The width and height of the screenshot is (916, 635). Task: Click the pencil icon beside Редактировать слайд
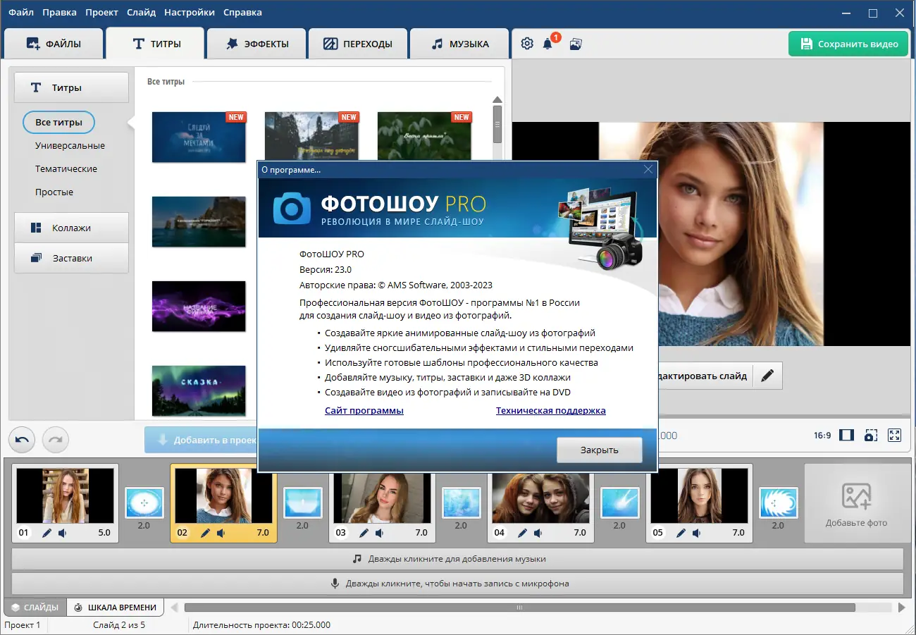767,376
